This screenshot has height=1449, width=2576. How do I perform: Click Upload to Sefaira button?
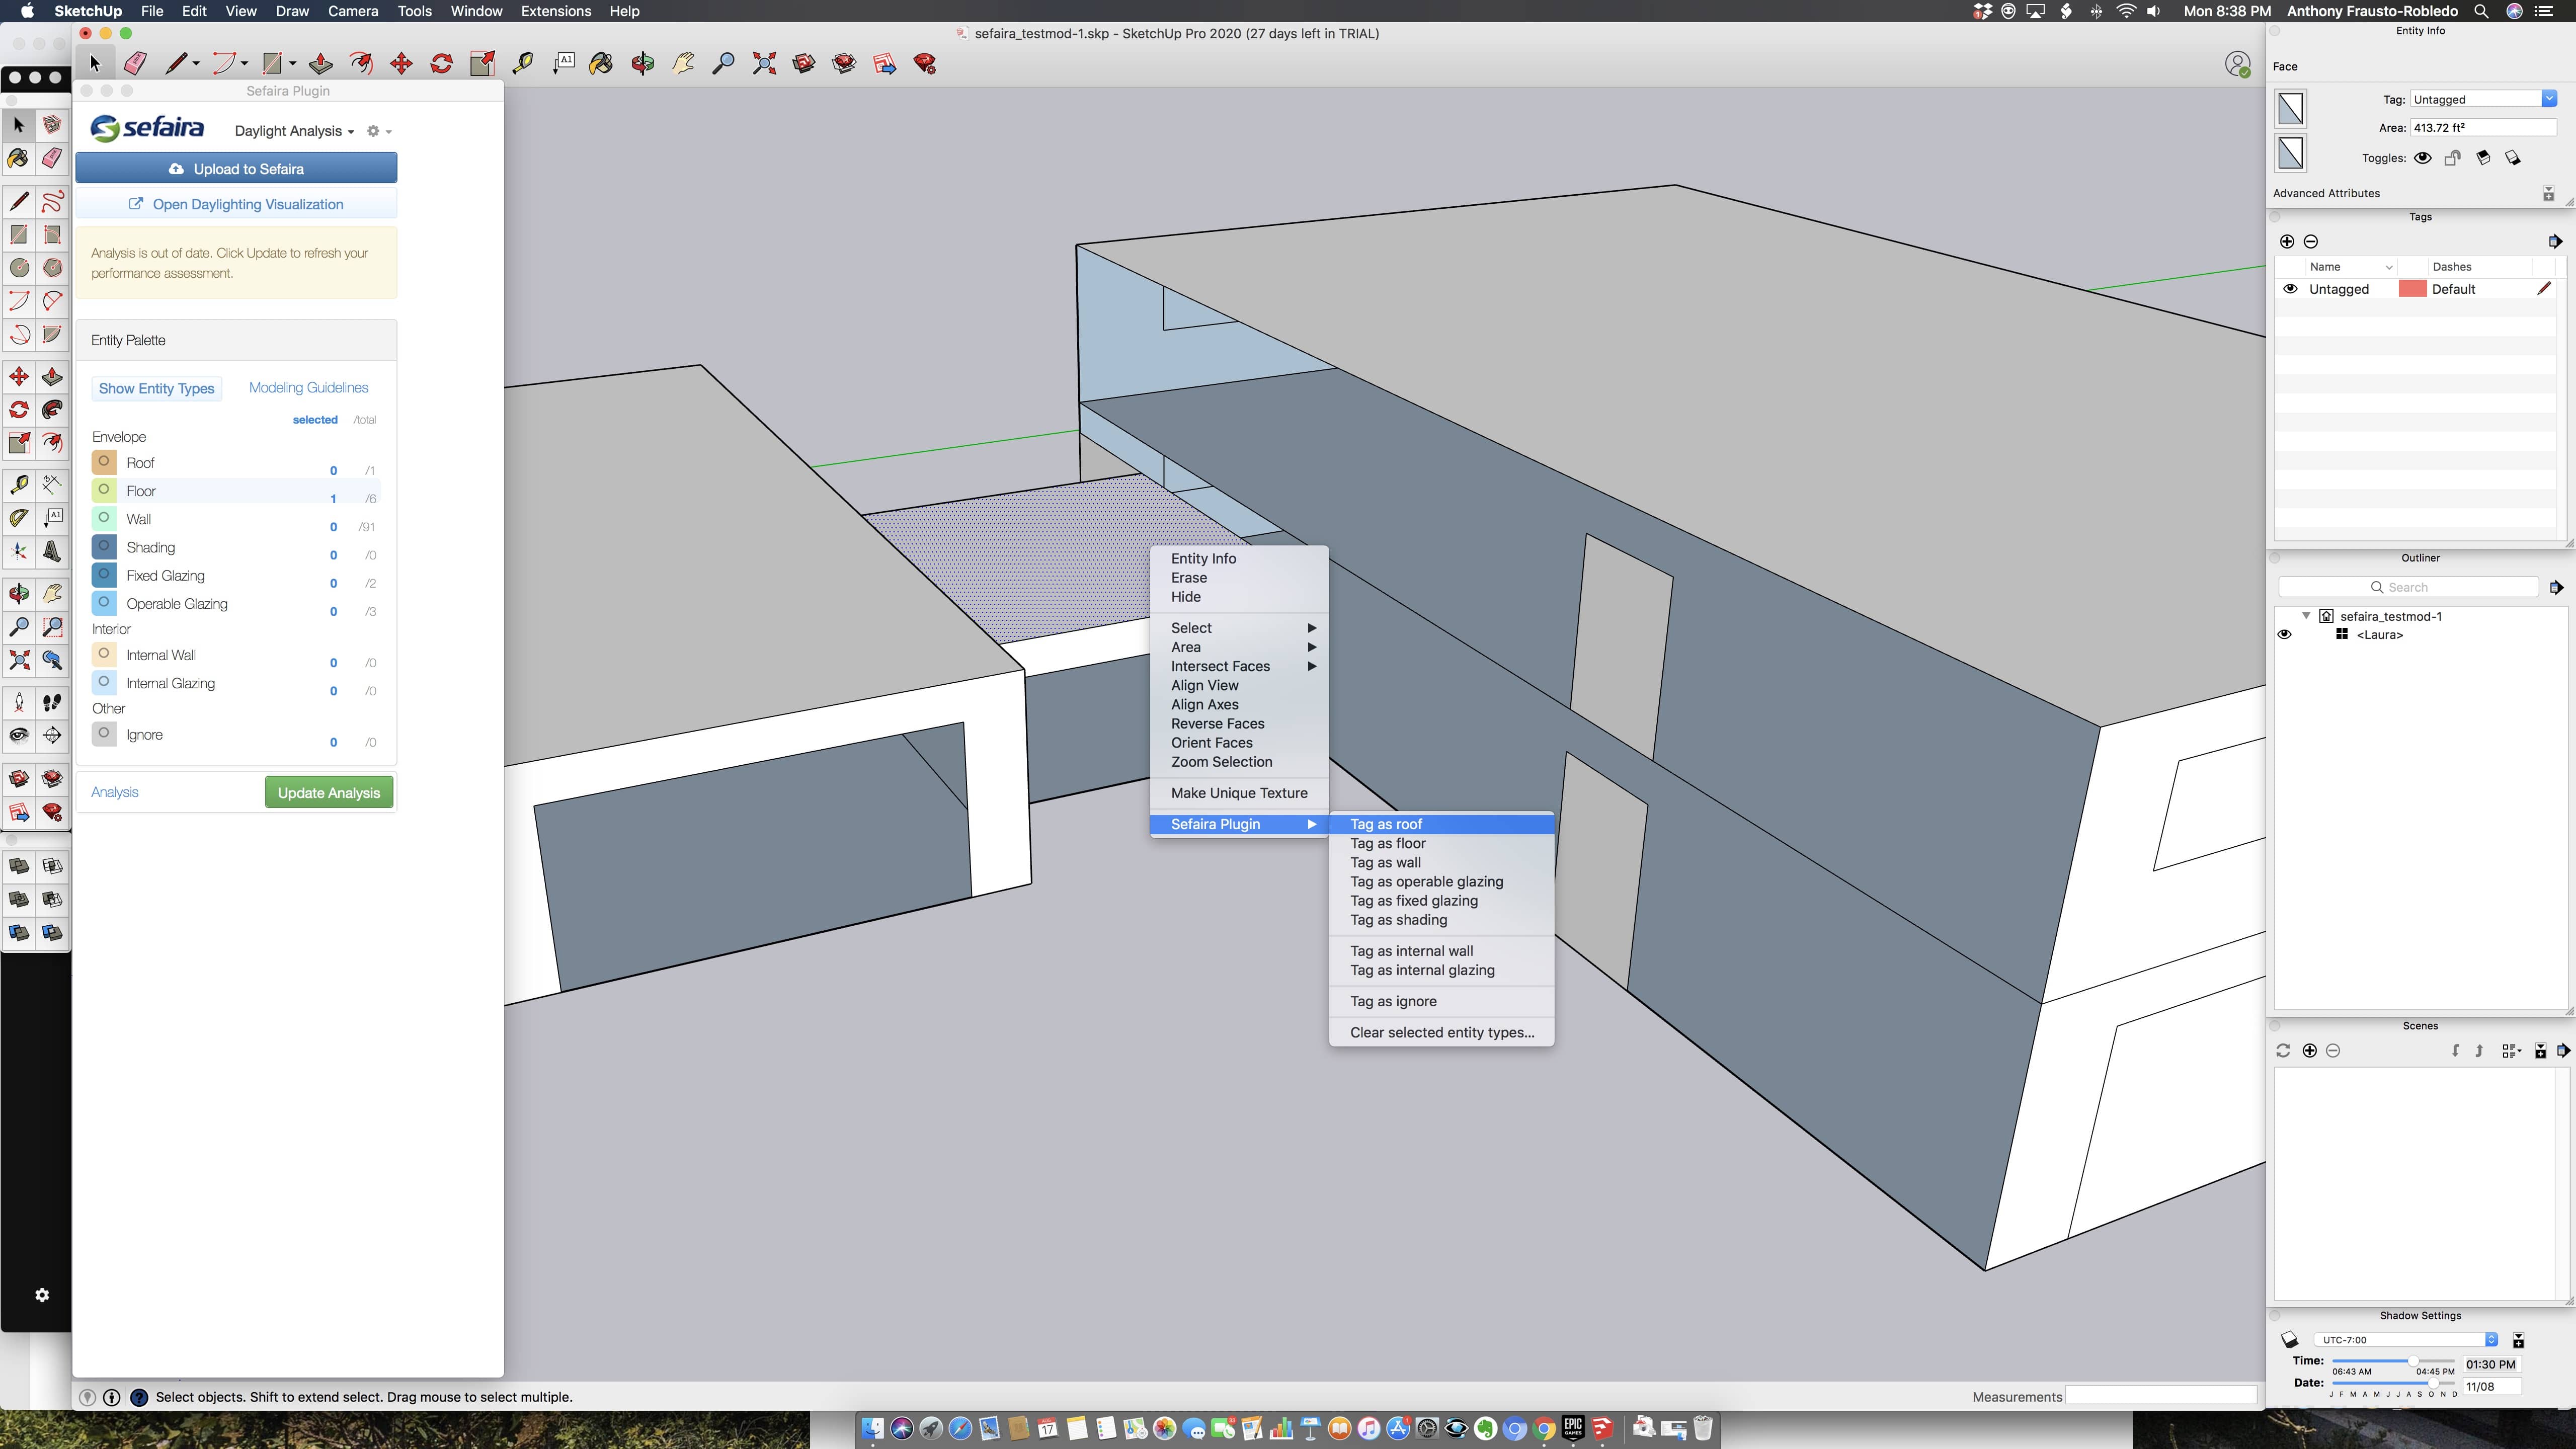[x=236, y=169]
